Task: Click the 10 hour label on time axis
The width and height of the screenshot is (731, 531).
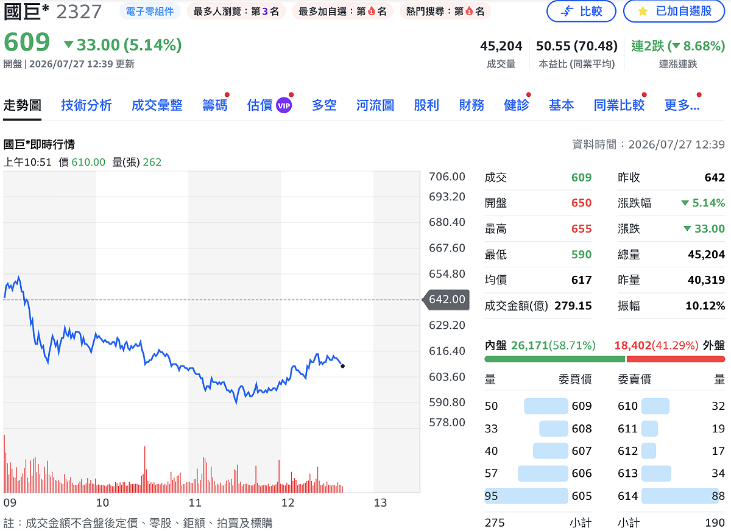Action: tap(102, 503)
